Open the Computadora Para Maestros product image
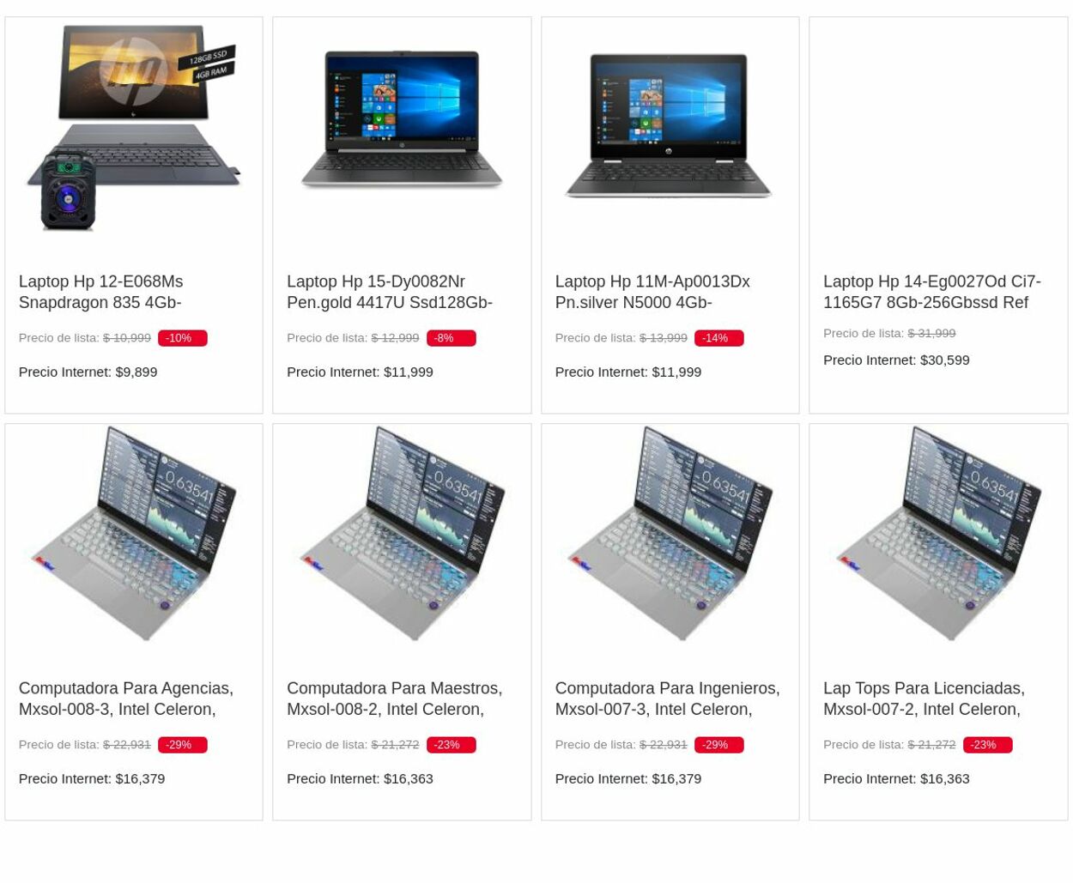 [x=402, y=533]
